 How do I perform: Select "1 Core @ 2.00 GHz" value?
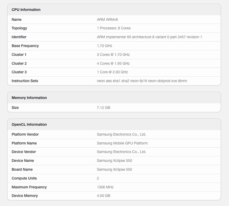(112, 72)
